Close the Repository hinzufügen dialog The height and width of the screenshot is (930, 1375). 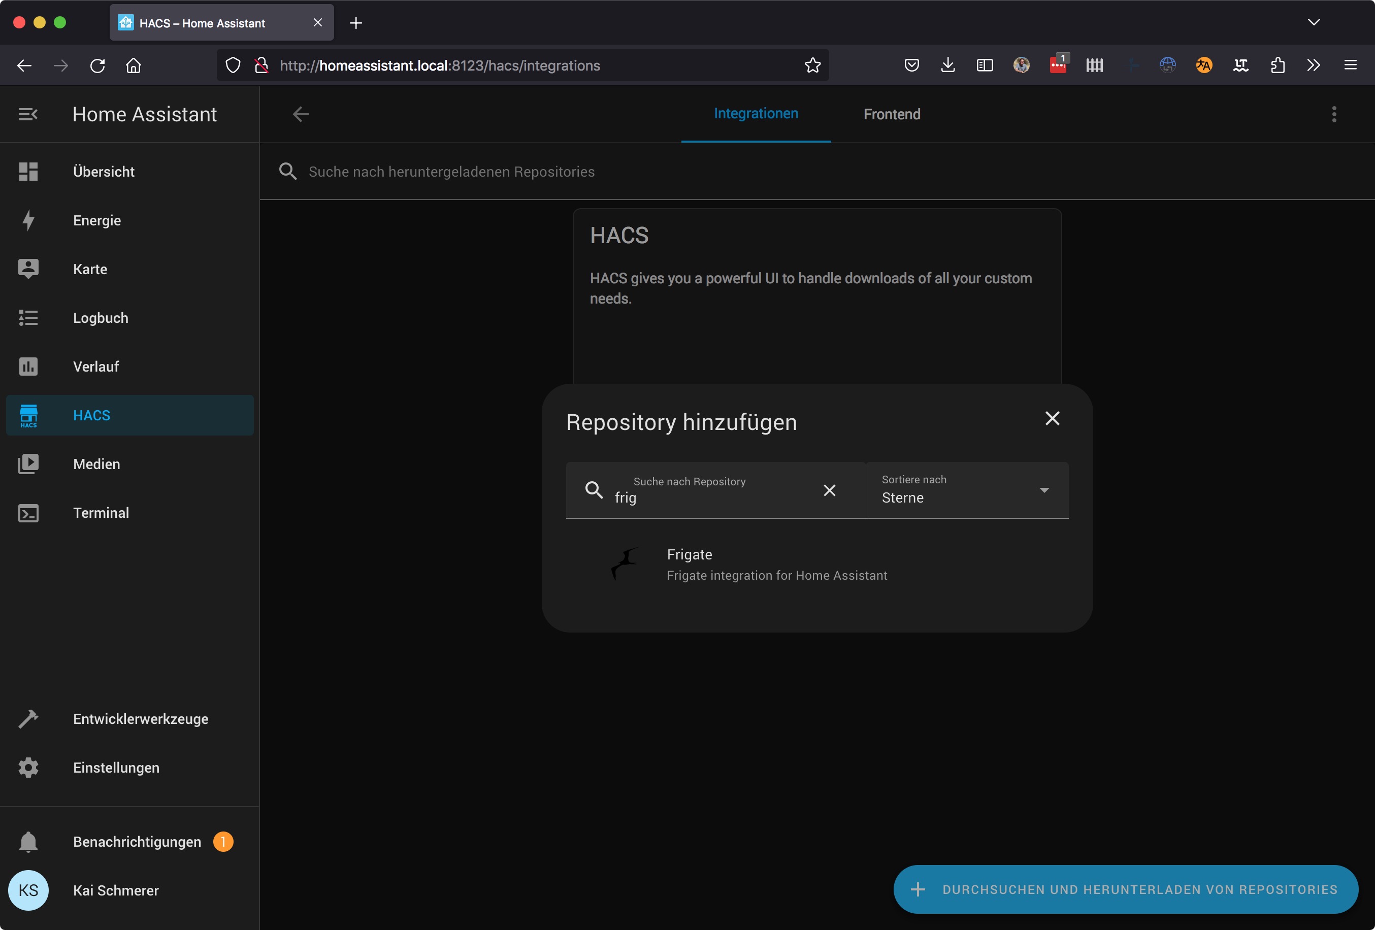1052,418
